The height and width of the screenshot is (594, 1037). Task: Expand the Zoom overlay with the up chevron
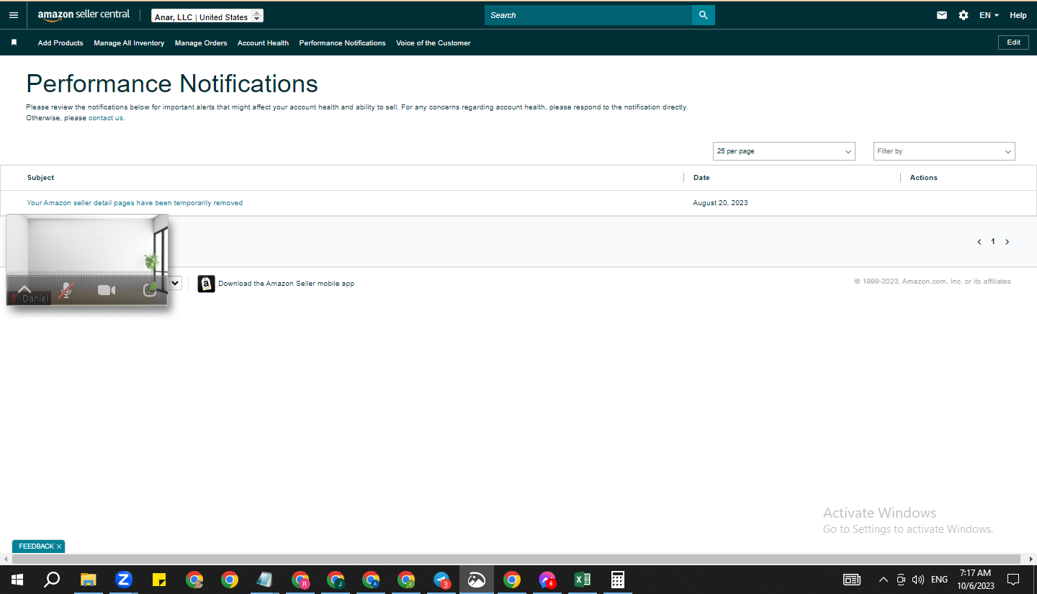click(x=24, y=288)
